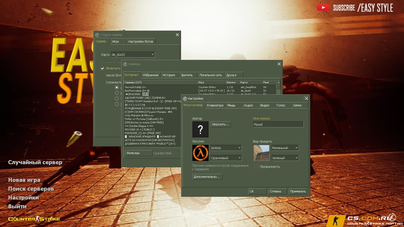Click Поиск серверов in main menu
Viewport: 404px width, 227px height.
click(31, 189)
